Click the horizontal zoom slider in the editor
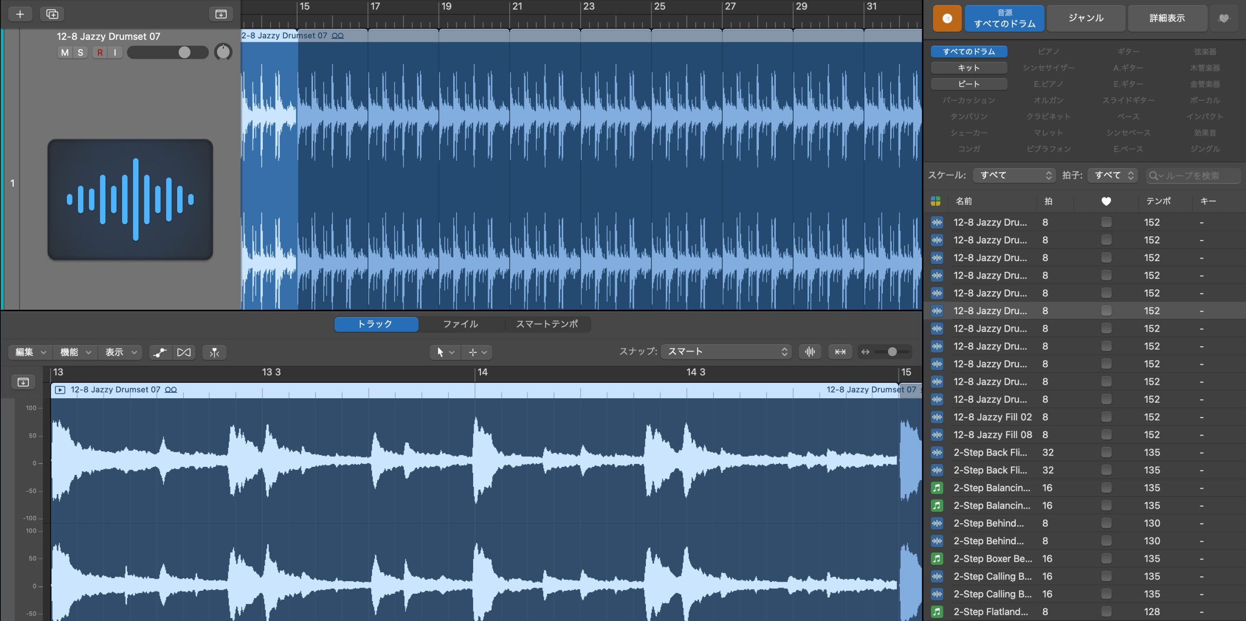 [892, 352]
